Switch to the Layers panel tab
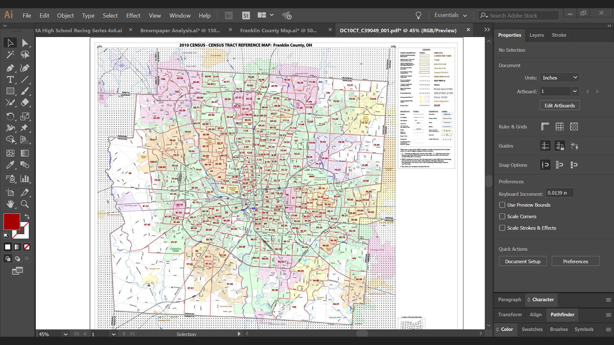614x345 pixels. 536,35
